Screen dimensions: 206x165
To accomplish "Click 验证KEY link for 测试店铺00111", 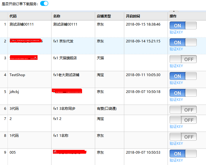I will [x=176, y=32].
